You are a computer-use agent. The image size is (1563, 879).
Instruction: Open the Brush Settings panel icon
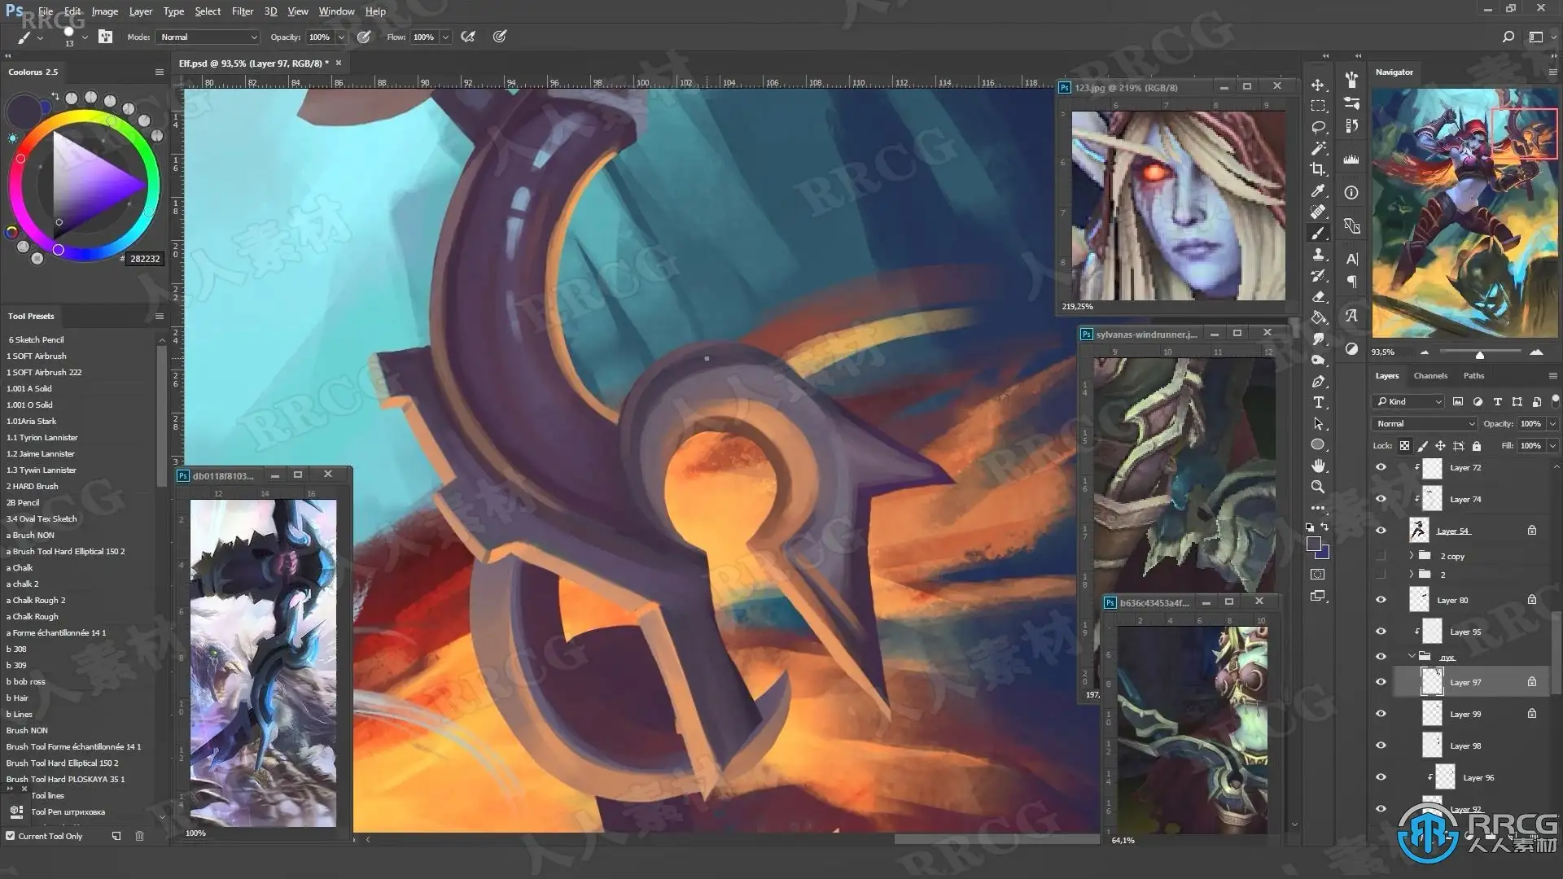[x=1351, y=103]
